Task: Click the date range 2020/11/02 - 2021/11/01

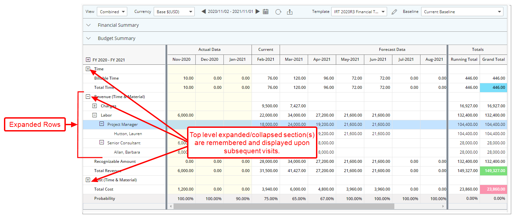Action: pos(231,12)
